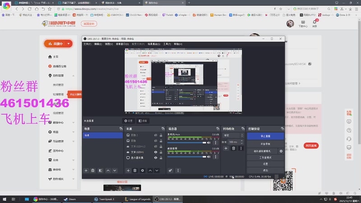
Task: Click 启动虚拟摄像机 button
Action: click(x=263, y=151)
